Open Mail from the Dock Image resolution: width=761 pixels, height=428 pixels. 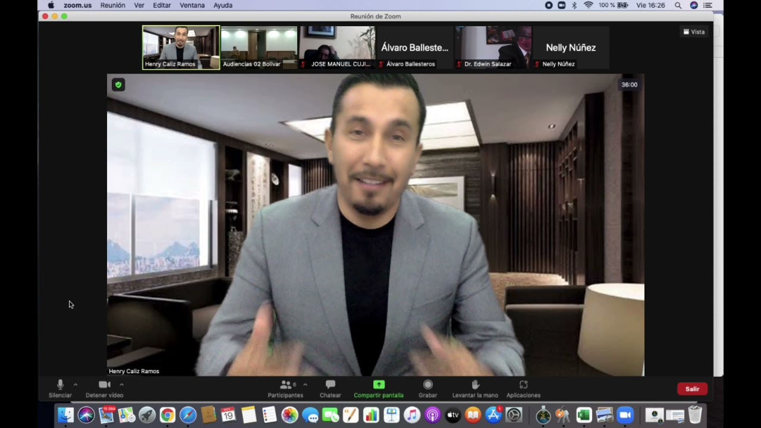tap(106, 415)
